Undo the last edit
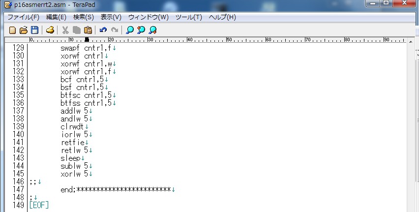 pyautogui.click(x=103, y=30)
